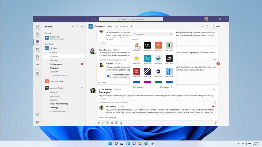
Task: Click the profile avatar in the title bar
Action: tap(206, 19)
